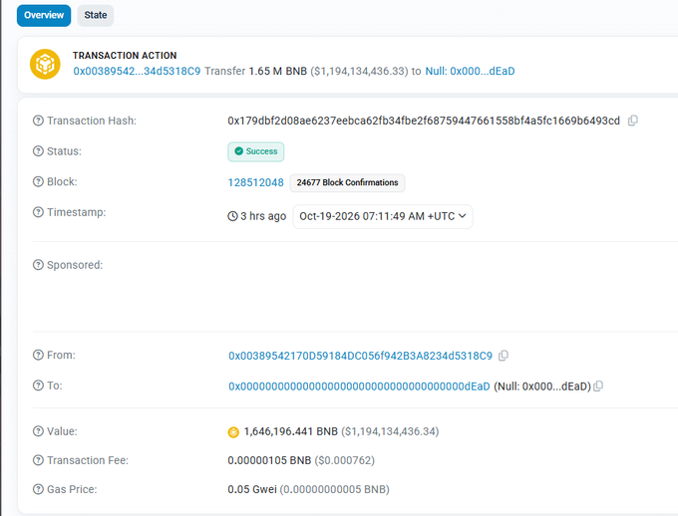The height and width of the screenshot is (516, 678).
Task: Click the 1.65 M BNB transfer amount
Action: tap(277, 72)
